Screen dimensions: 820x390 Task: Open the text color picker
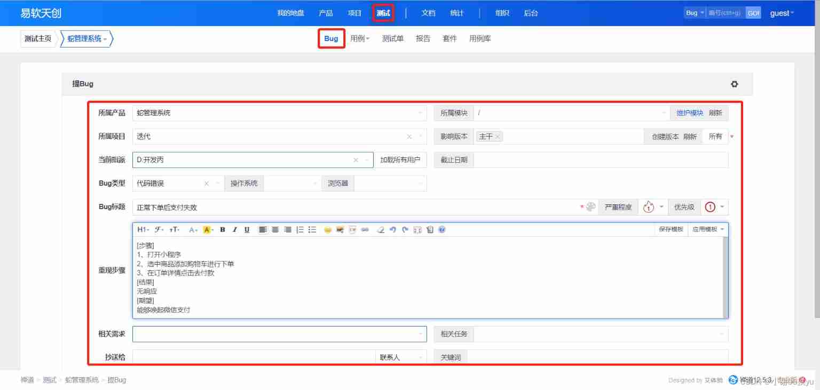193,229
